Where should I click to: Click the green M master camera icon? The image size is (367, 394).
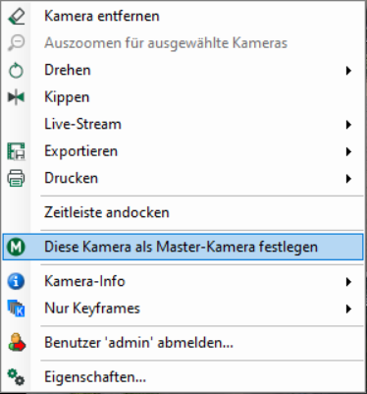click(16, 247)
